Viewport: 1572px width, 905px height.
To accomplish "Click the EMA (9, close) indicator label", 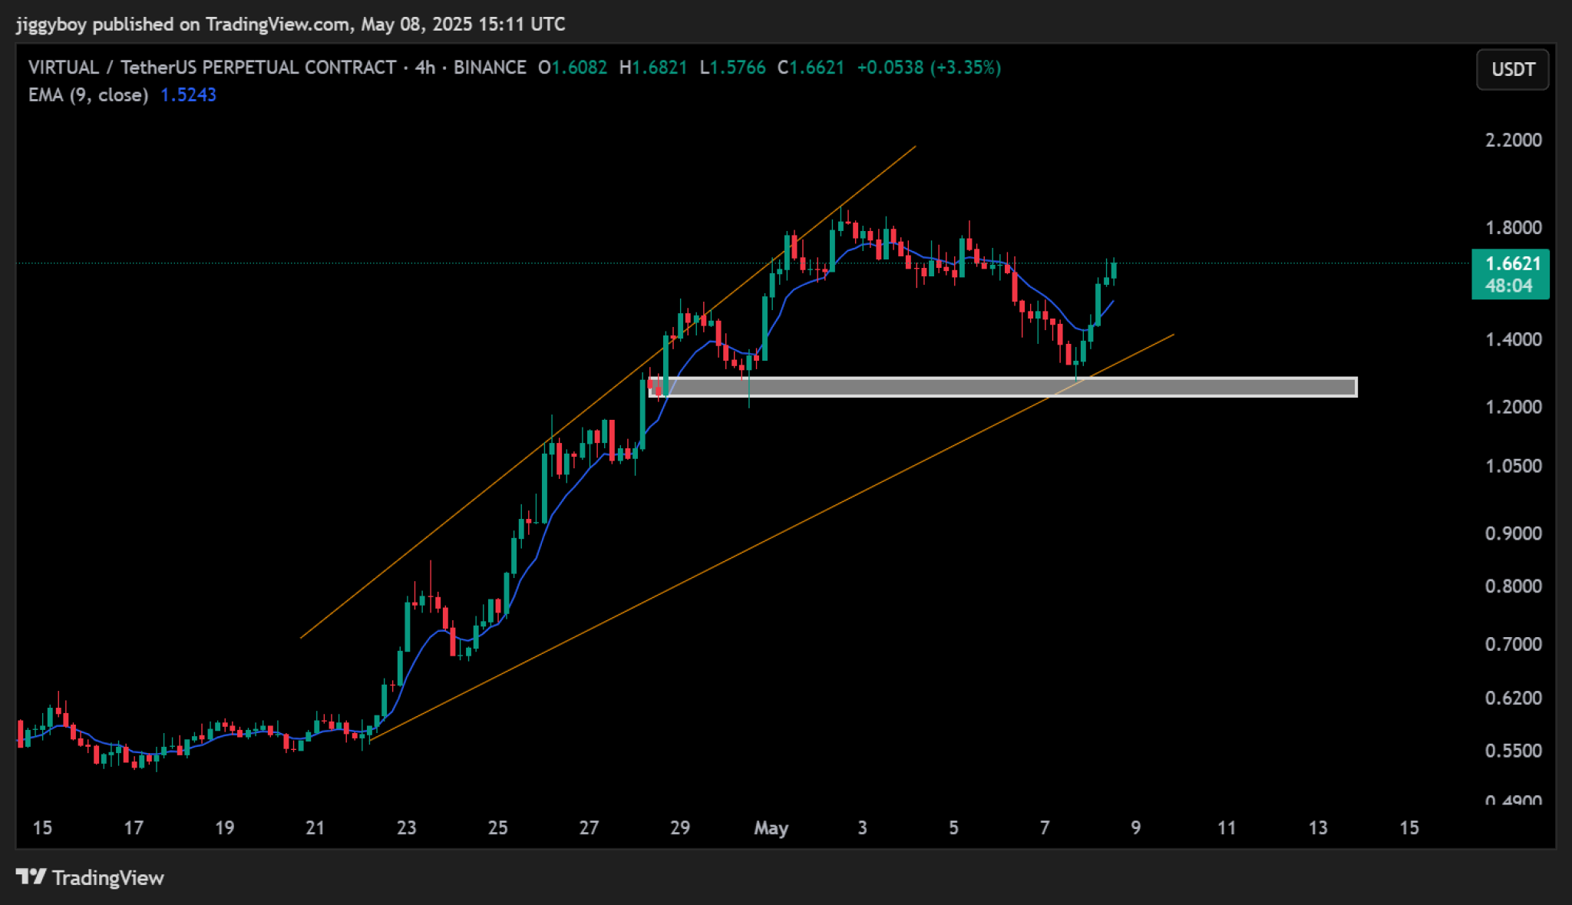I will point(88,95).
